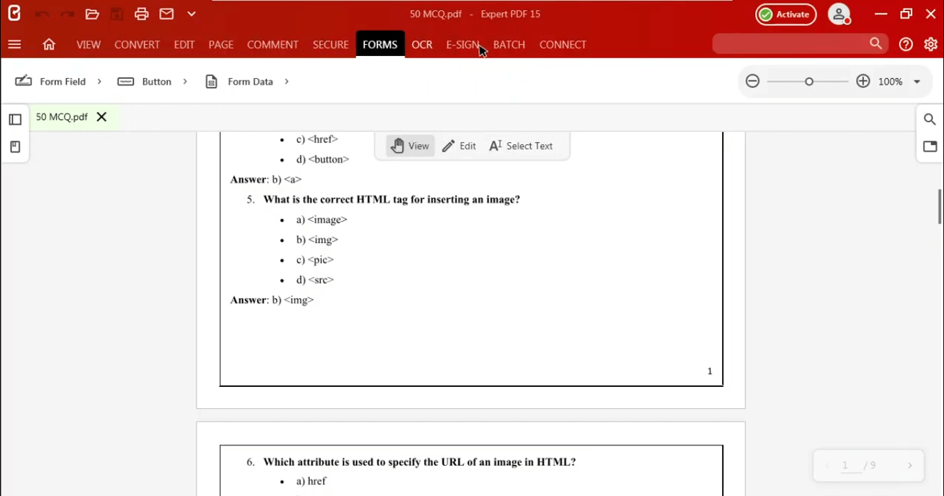The width and height of the screenshot is (944, 496).
Task: Click the Undo arrow icon
Action: tap(42, 15)
